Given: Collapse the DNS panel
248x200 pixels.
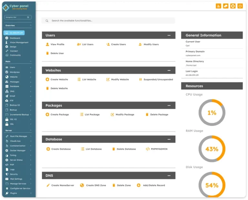Looking at the screenshot, I should pos(169,176).
